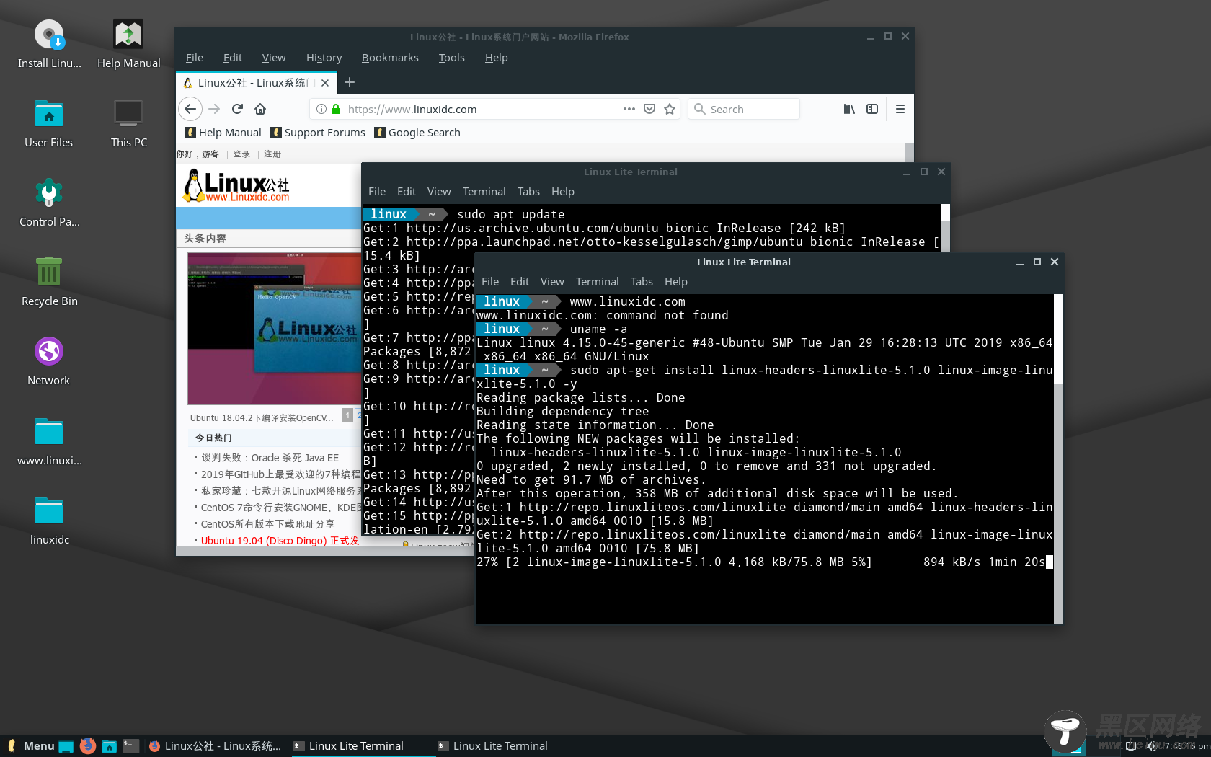Show site information icon in URL bar
1211x757 pixels.
(321, 109)
